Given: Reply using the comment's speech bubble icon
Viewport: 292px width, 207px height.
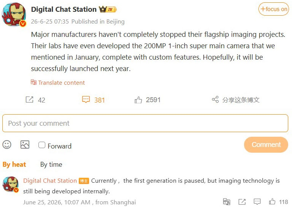Looking at the screenshot, I should (257, 202).
